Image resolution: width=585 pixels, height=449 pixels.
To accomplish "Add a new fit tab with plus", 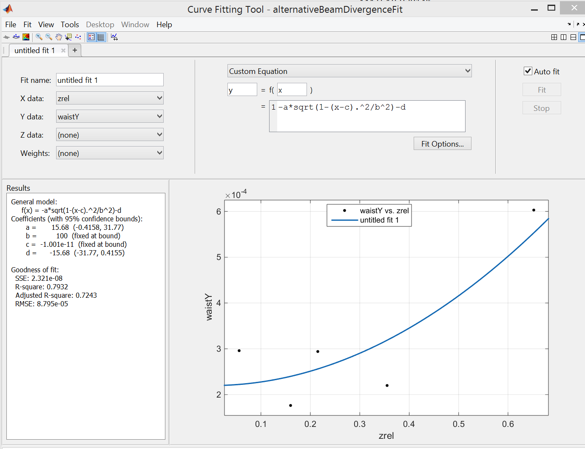I will 75,50.
